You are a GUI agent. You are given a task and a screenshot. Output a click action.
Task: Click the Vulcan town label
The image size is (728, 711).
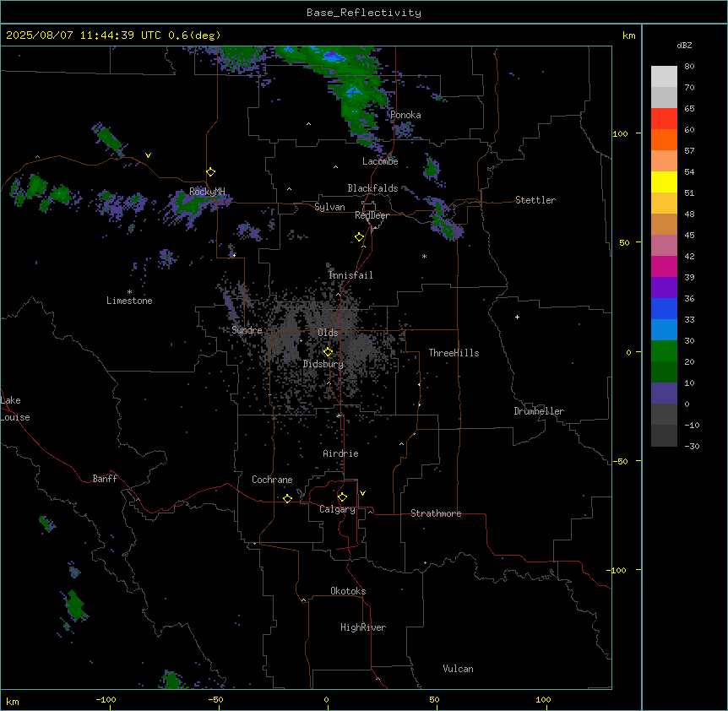459,669
